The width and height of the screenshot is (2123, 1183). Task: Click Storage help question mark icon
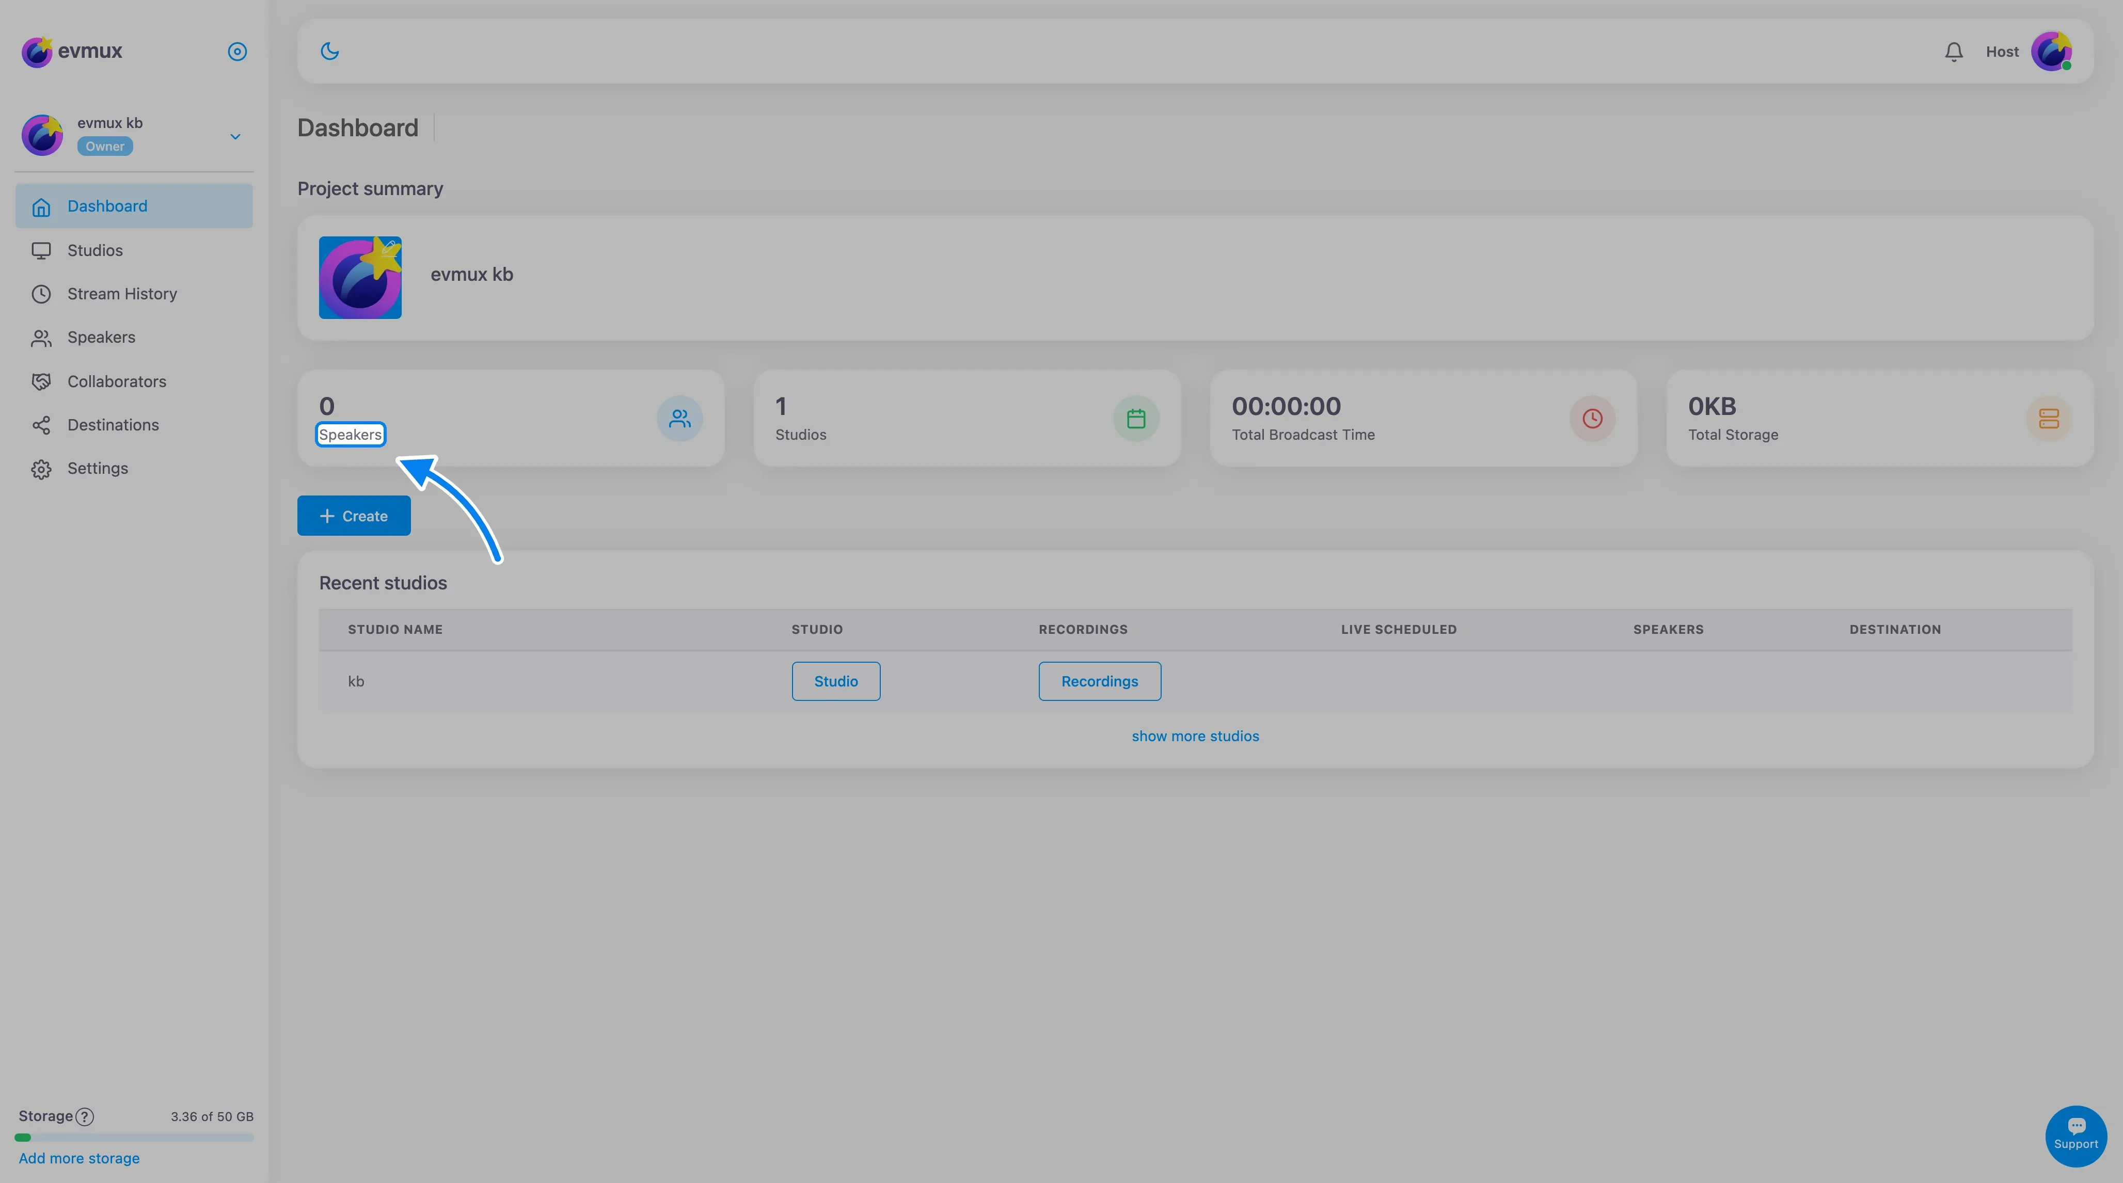tap(84, 1116)
